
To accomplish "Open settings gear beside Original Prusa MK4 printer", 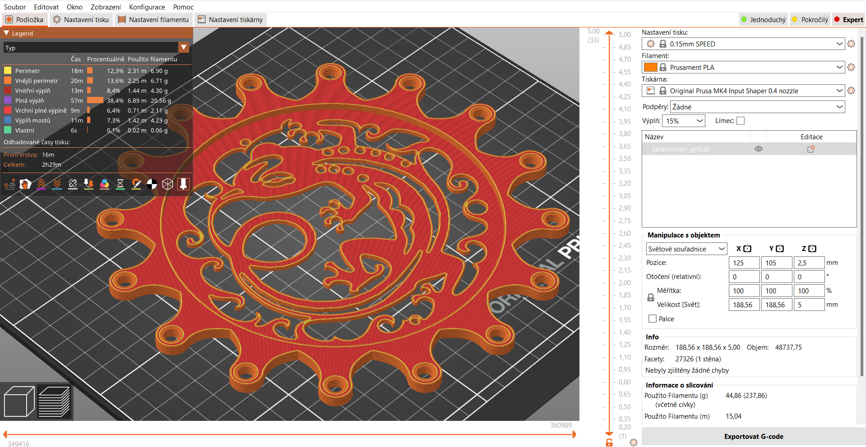I will 851,91.
